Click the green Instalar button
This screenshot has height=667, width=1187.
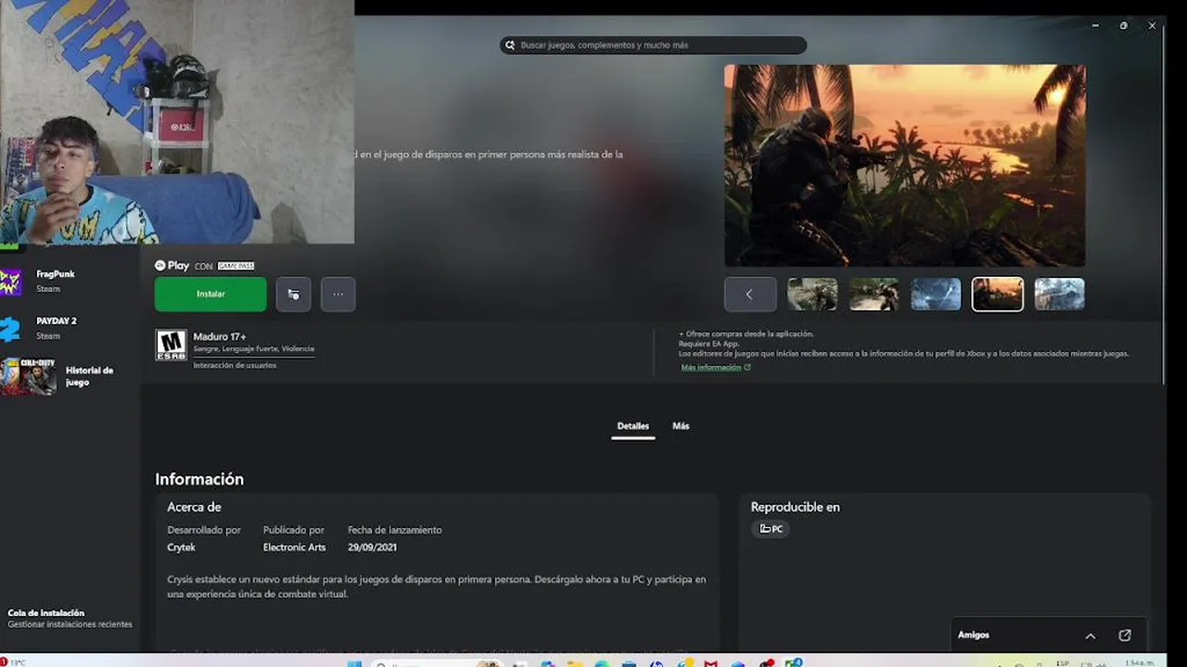point(211,294)
